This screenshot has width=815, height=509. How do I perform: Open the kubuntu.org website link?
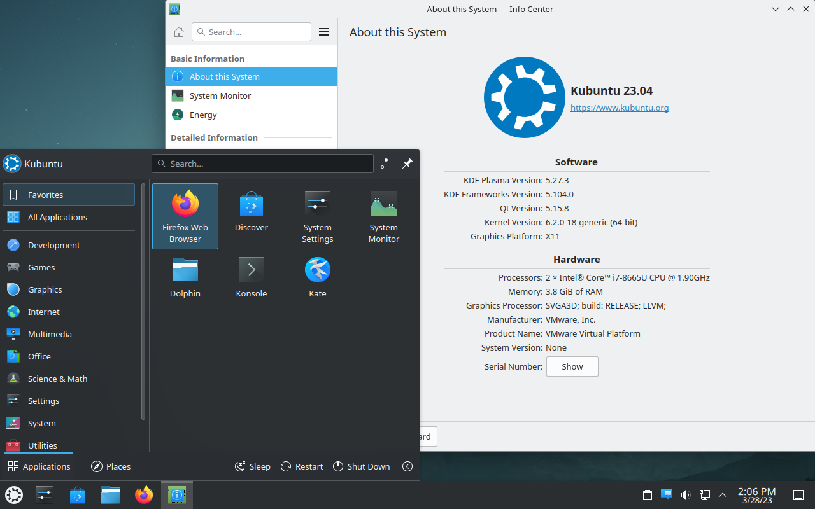pos(619,108)
